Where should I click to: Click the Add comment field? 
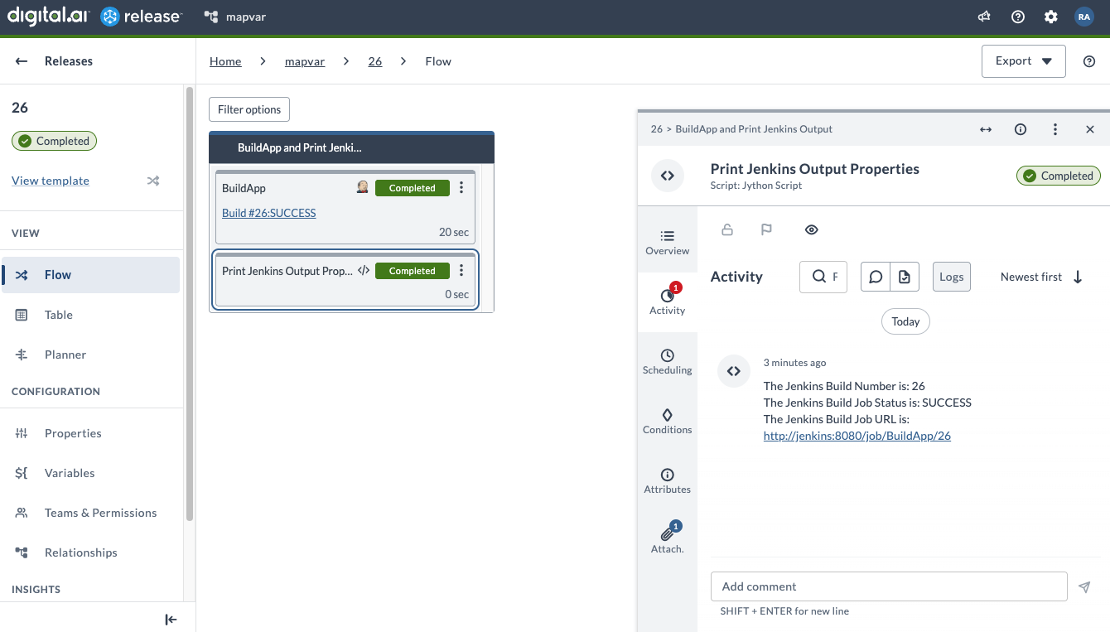coord(889,586)
